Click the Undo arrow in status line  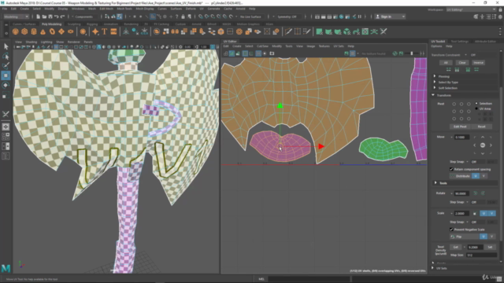56,17
